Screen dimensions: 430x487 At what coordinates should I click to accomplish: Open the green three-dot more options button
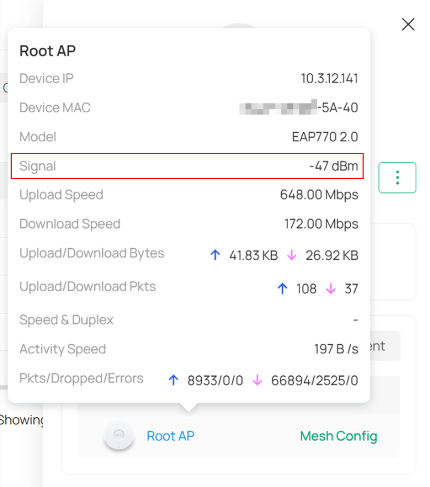(x=397, y=178)
